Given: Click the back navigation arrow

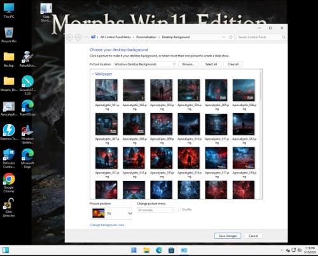Looking at the screenshot, I should 69,37.
